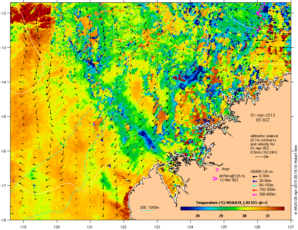Click the colorbar tick label 30
Screen dimensions: 298x230
(244, 216)
